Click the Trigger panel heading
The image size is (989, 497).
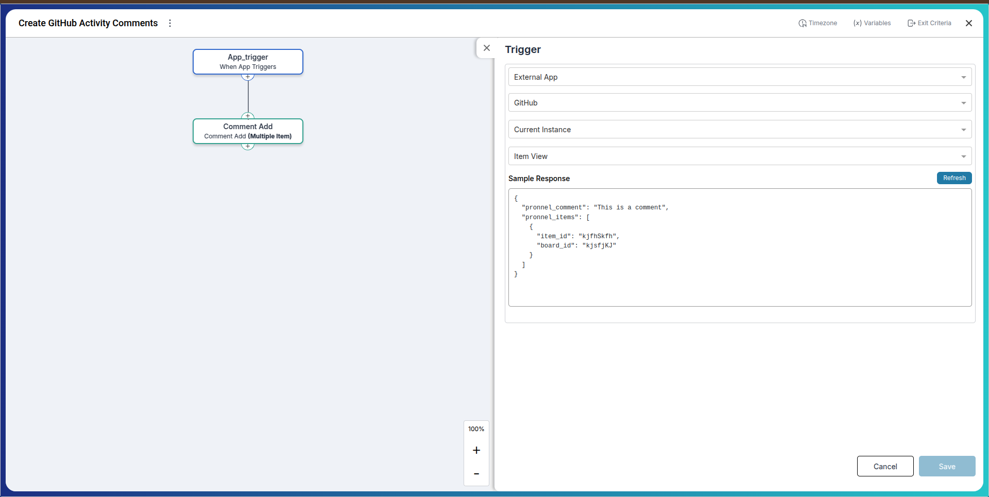[x=523, y=49]
